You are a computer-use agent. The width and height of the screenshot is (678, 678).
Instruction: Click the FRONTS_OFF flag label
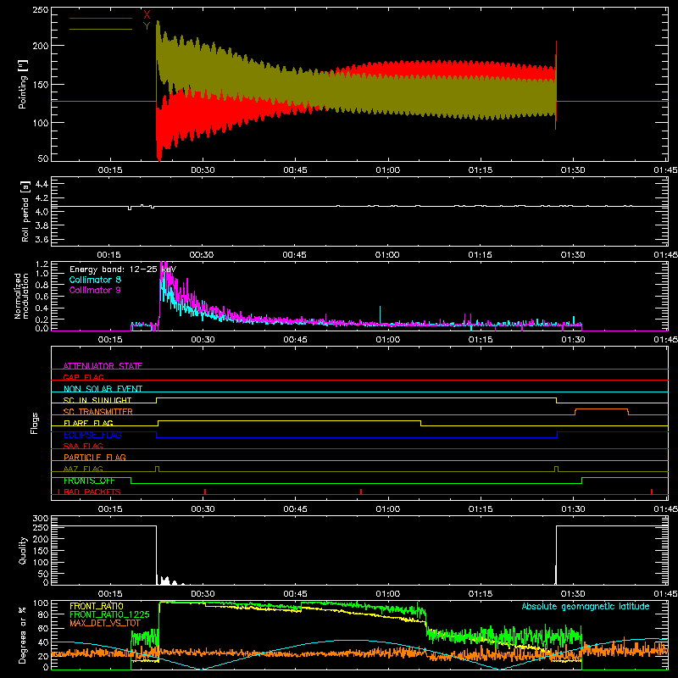pos(89,481)
